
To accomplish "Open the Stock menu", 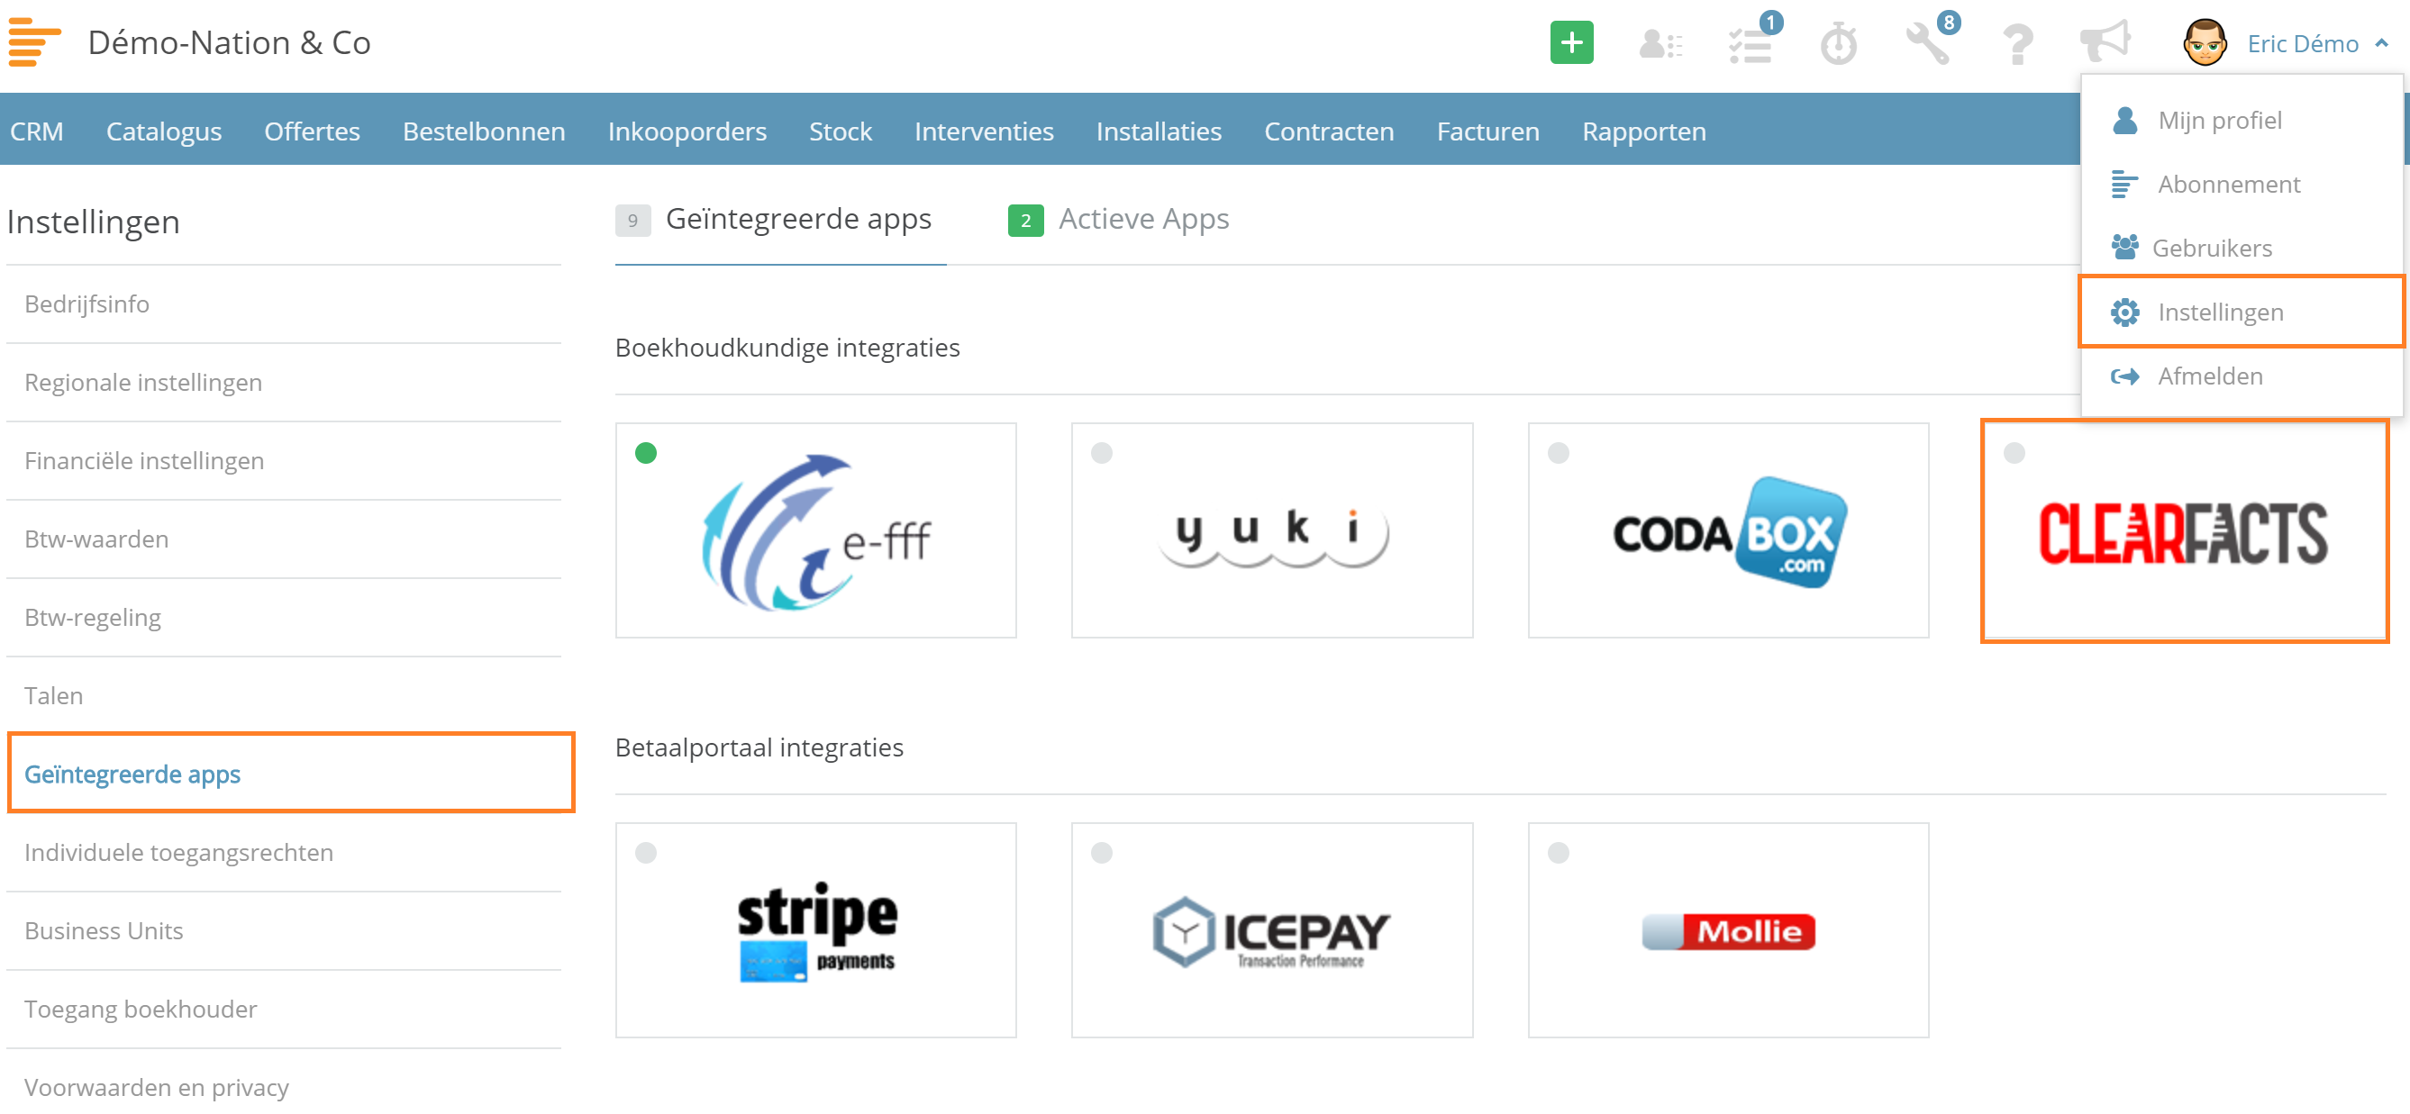I will (x=841, y=131).
